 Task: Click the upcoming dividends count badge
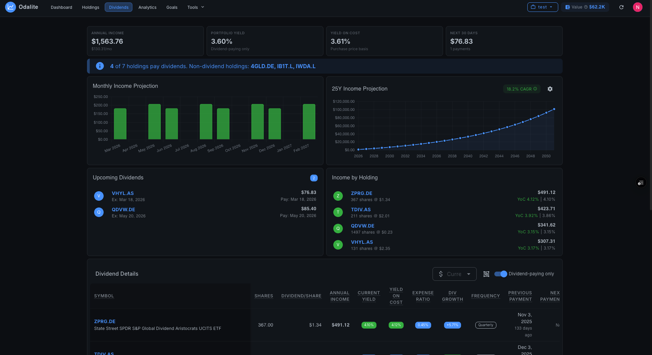pos(314,178)
